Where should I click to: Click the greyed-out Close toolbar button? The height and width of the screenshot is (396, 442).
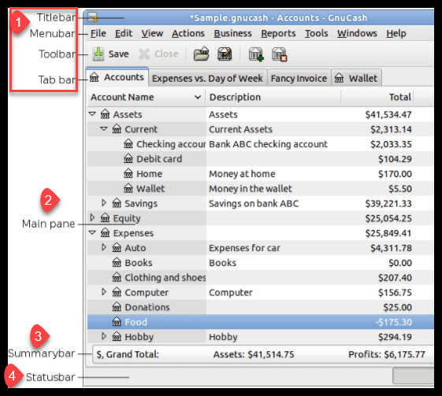[x=158, y=54]
